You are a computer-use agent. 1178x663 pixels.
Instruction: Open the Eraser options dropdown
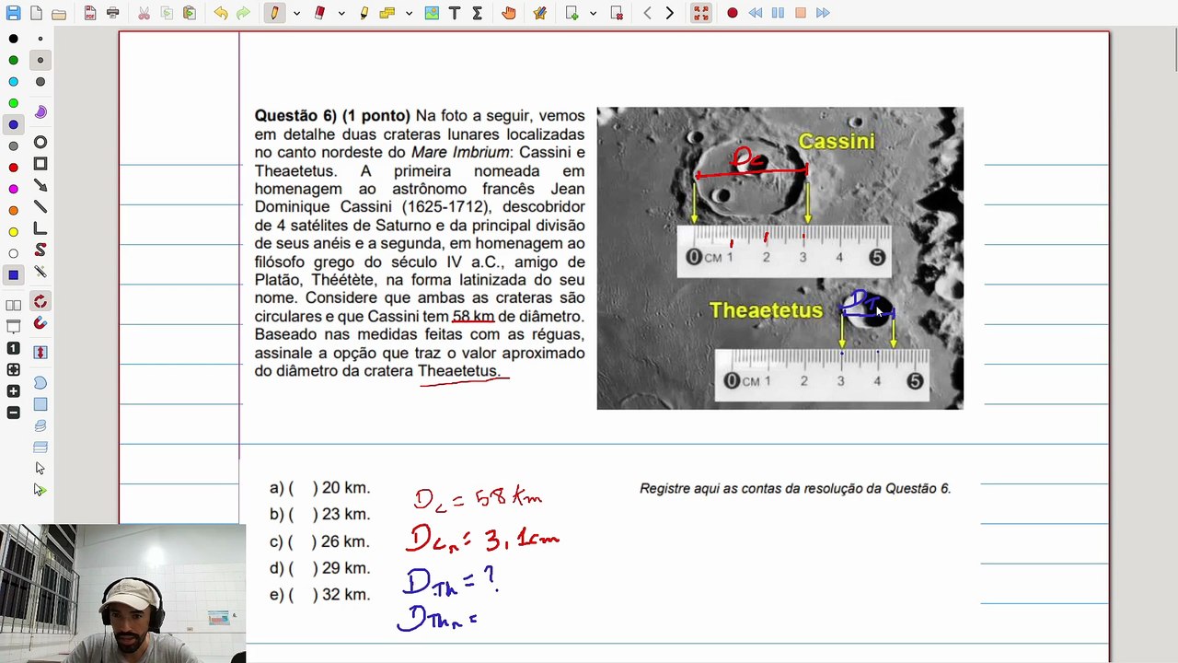tap(341, 14)
